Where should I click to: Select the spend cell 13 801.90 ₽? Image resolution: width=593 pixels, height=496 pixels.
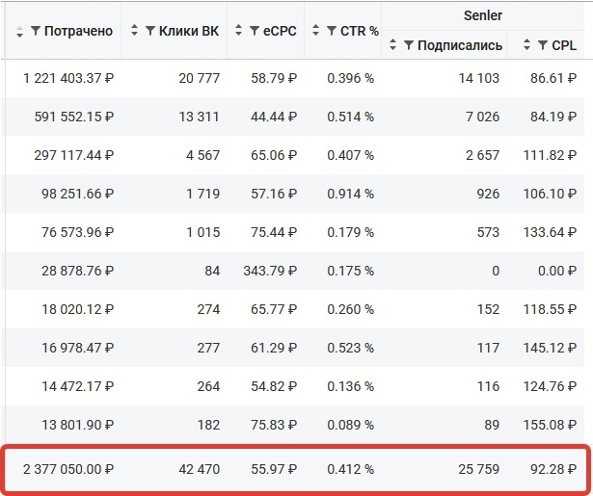tap(77, 425)
